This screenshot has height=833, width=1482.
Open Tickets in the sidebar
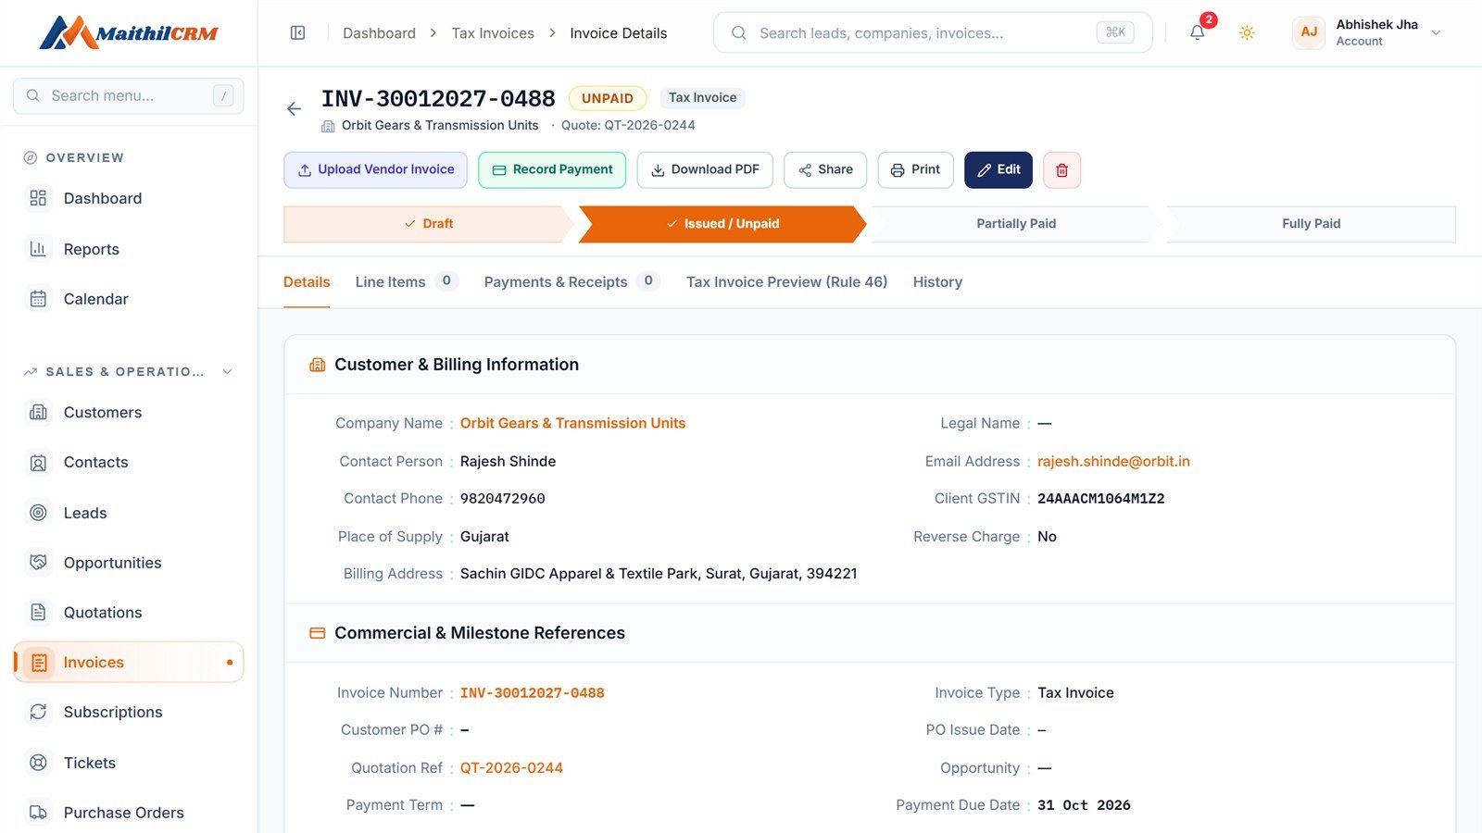point(129,763)
